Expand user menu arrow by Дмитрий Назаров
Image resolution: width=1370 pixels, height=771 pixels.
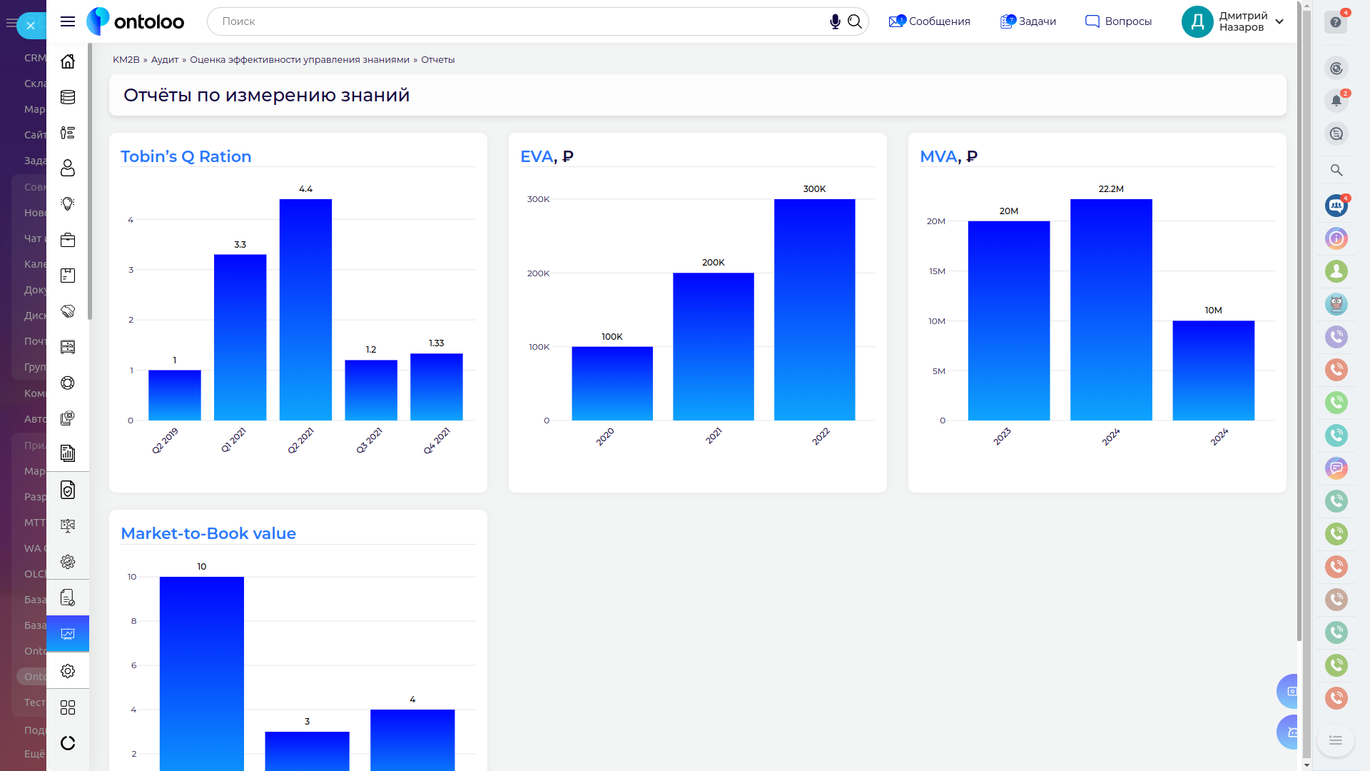(x=1279, y=21)
